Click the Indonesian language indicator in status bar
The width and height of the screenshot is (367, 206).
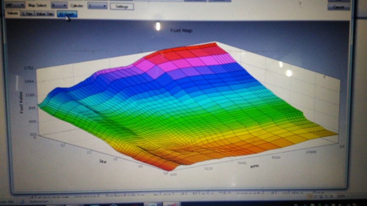[x=39, y=201]
